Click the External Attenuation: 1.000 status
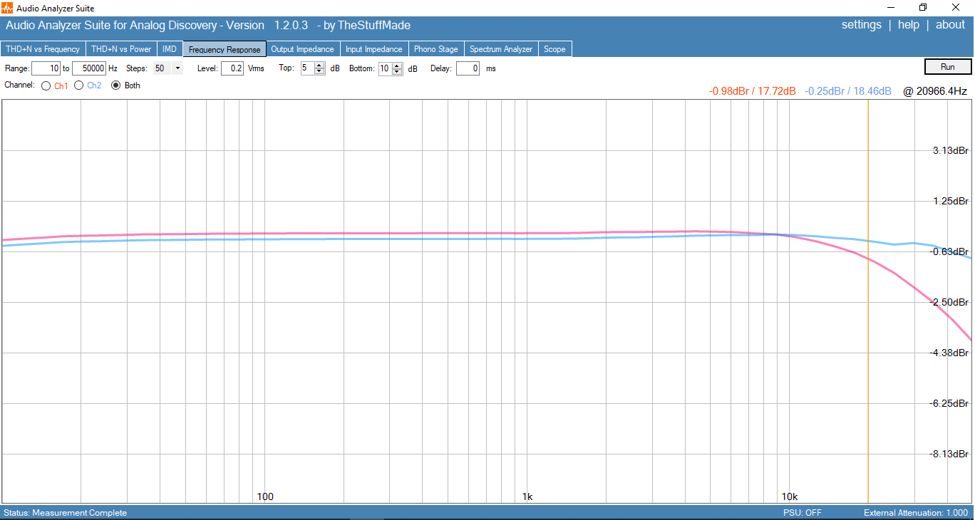Image resolution: width=975 pixels, height=520 pixels. tap(916, 513)
